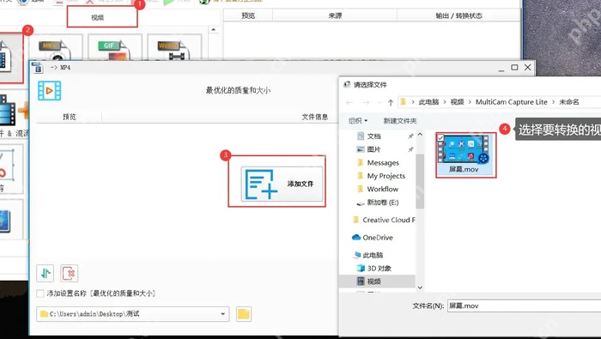Click the 预览 column header in main window
This screenshot has width=601, height=339.
[248, 15]
